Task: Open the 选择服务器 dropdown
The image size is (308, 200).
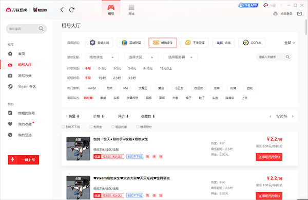Action: [181, 57]
